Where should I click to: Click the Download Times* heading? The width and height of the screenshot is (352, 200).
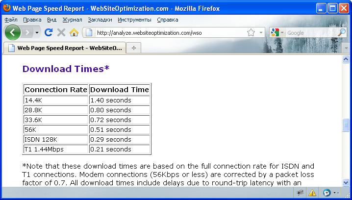66,69
